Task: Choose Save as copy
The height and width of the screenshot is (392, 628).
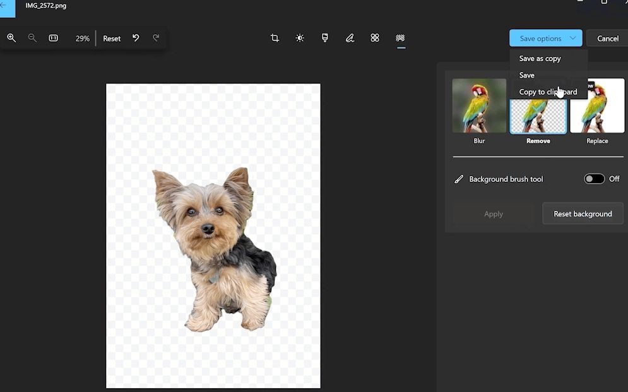Action: click(540, 59)
